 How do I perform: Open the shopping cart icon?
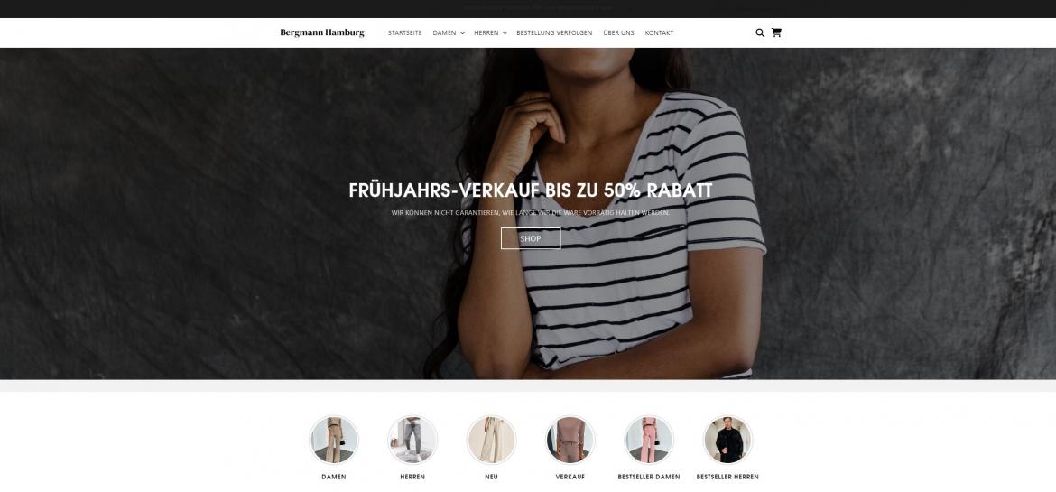click(776, 32)
